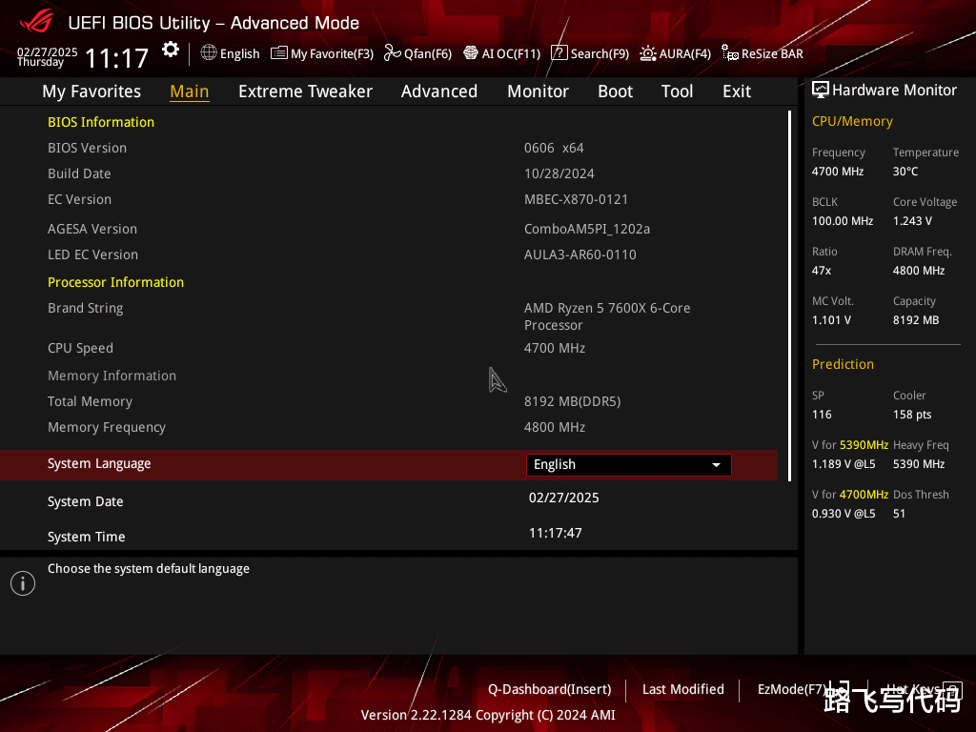
Task: Click the English language label in header
Action: 239,53
